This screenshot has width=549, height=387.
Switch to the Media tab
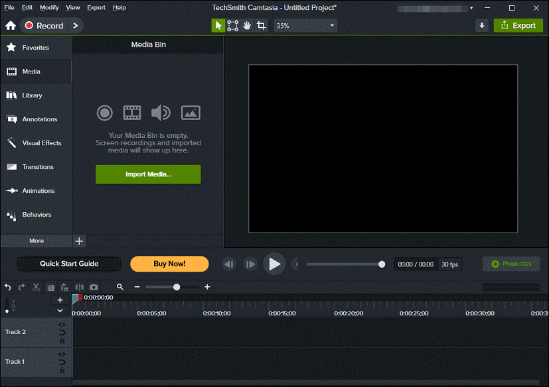(x=36, y=72)
